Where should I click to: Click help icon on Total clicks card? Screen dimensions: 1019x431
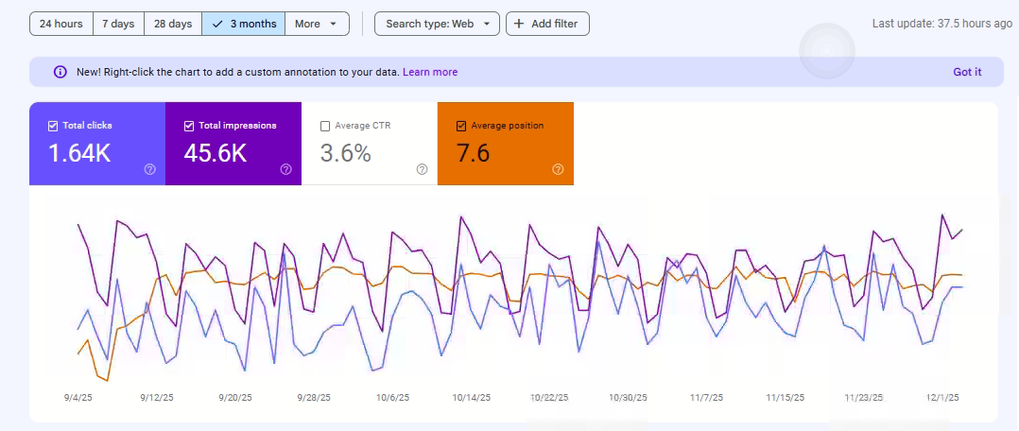click(x=149, y=169)
